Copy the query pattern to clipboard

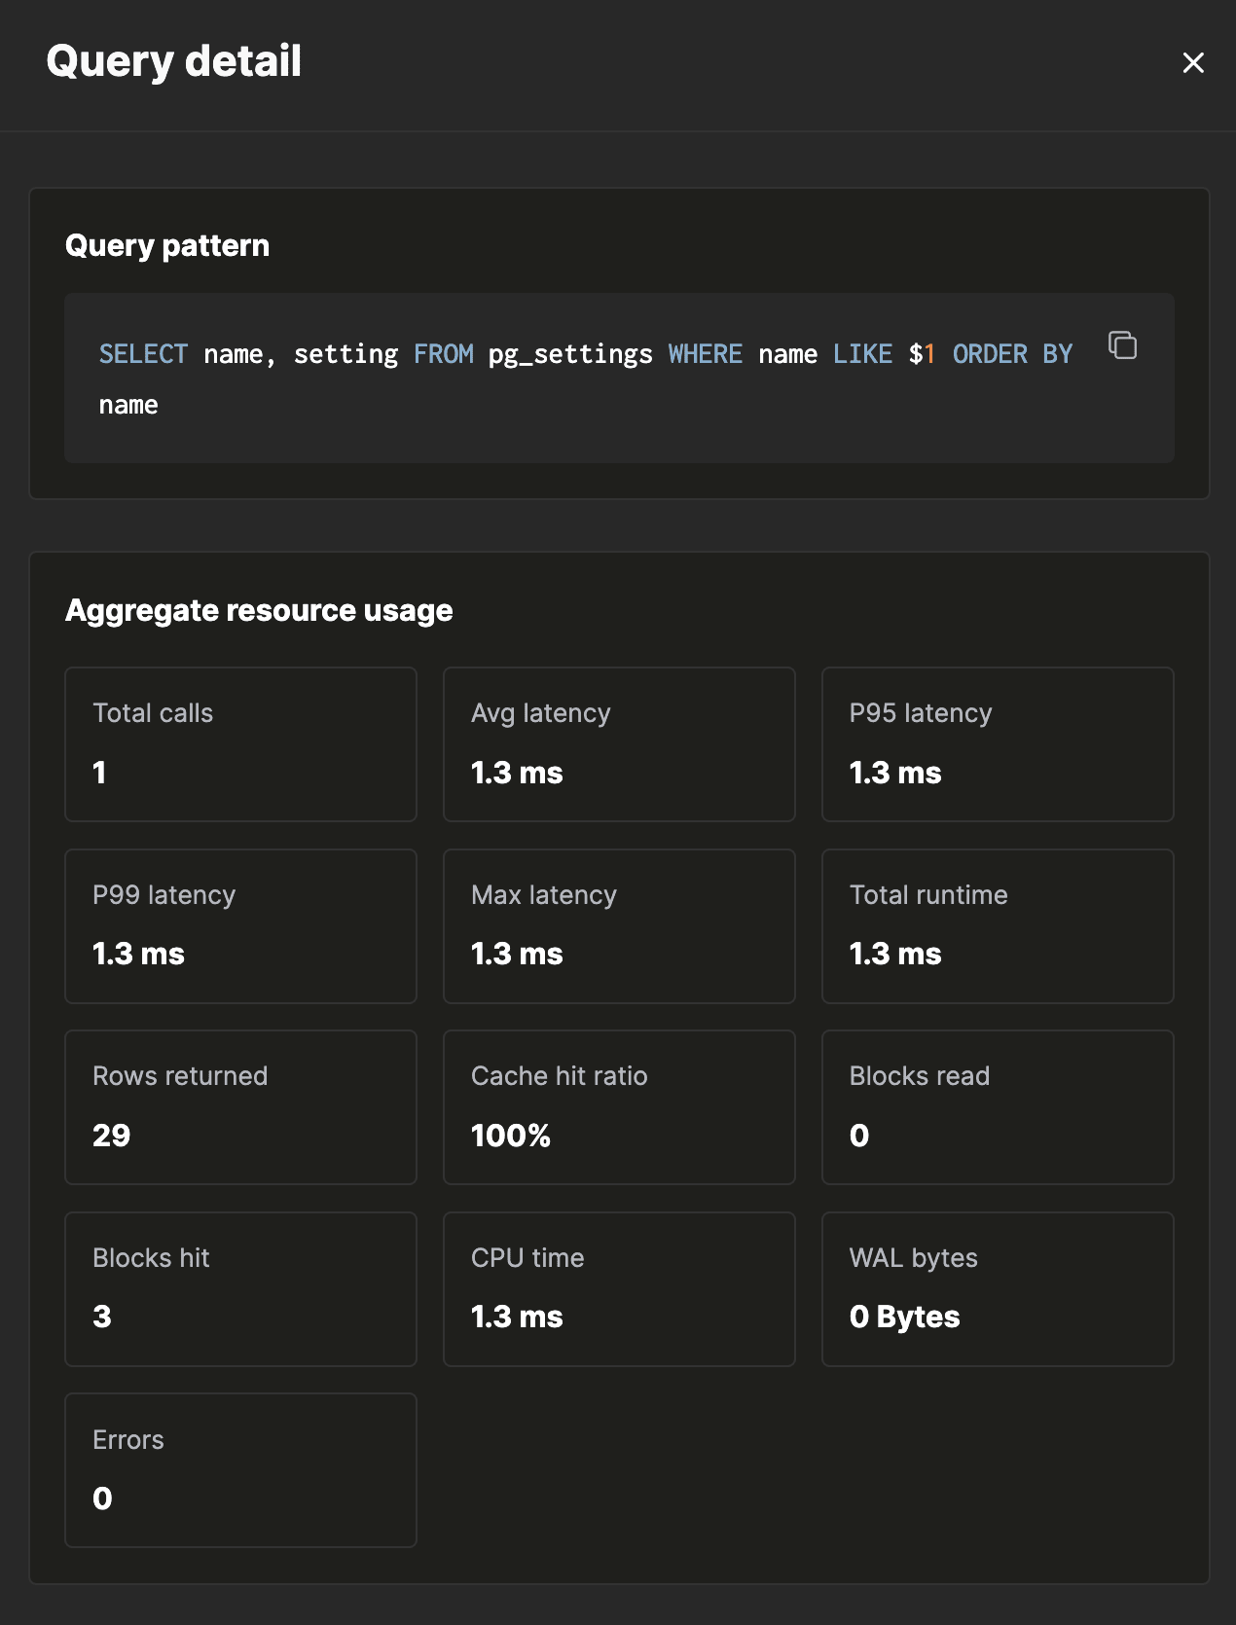(x=1122, y=345)
